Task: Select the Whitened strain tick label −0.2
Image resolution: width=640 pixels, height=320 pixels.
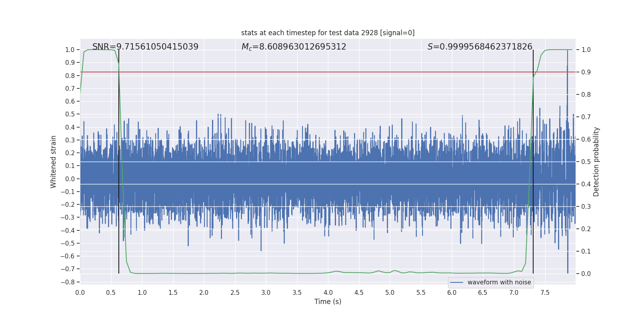Action: coord(68,204)
